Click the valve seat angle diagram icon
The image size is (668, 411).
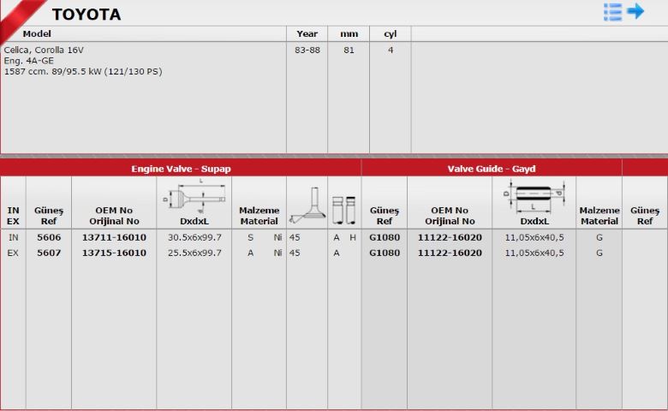coord(307,205)
